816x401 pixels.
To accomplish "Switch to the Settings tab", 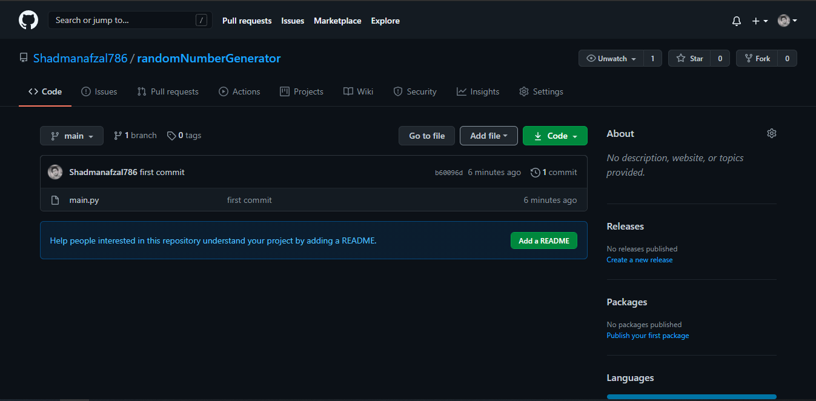I will (x=541, y=91).
